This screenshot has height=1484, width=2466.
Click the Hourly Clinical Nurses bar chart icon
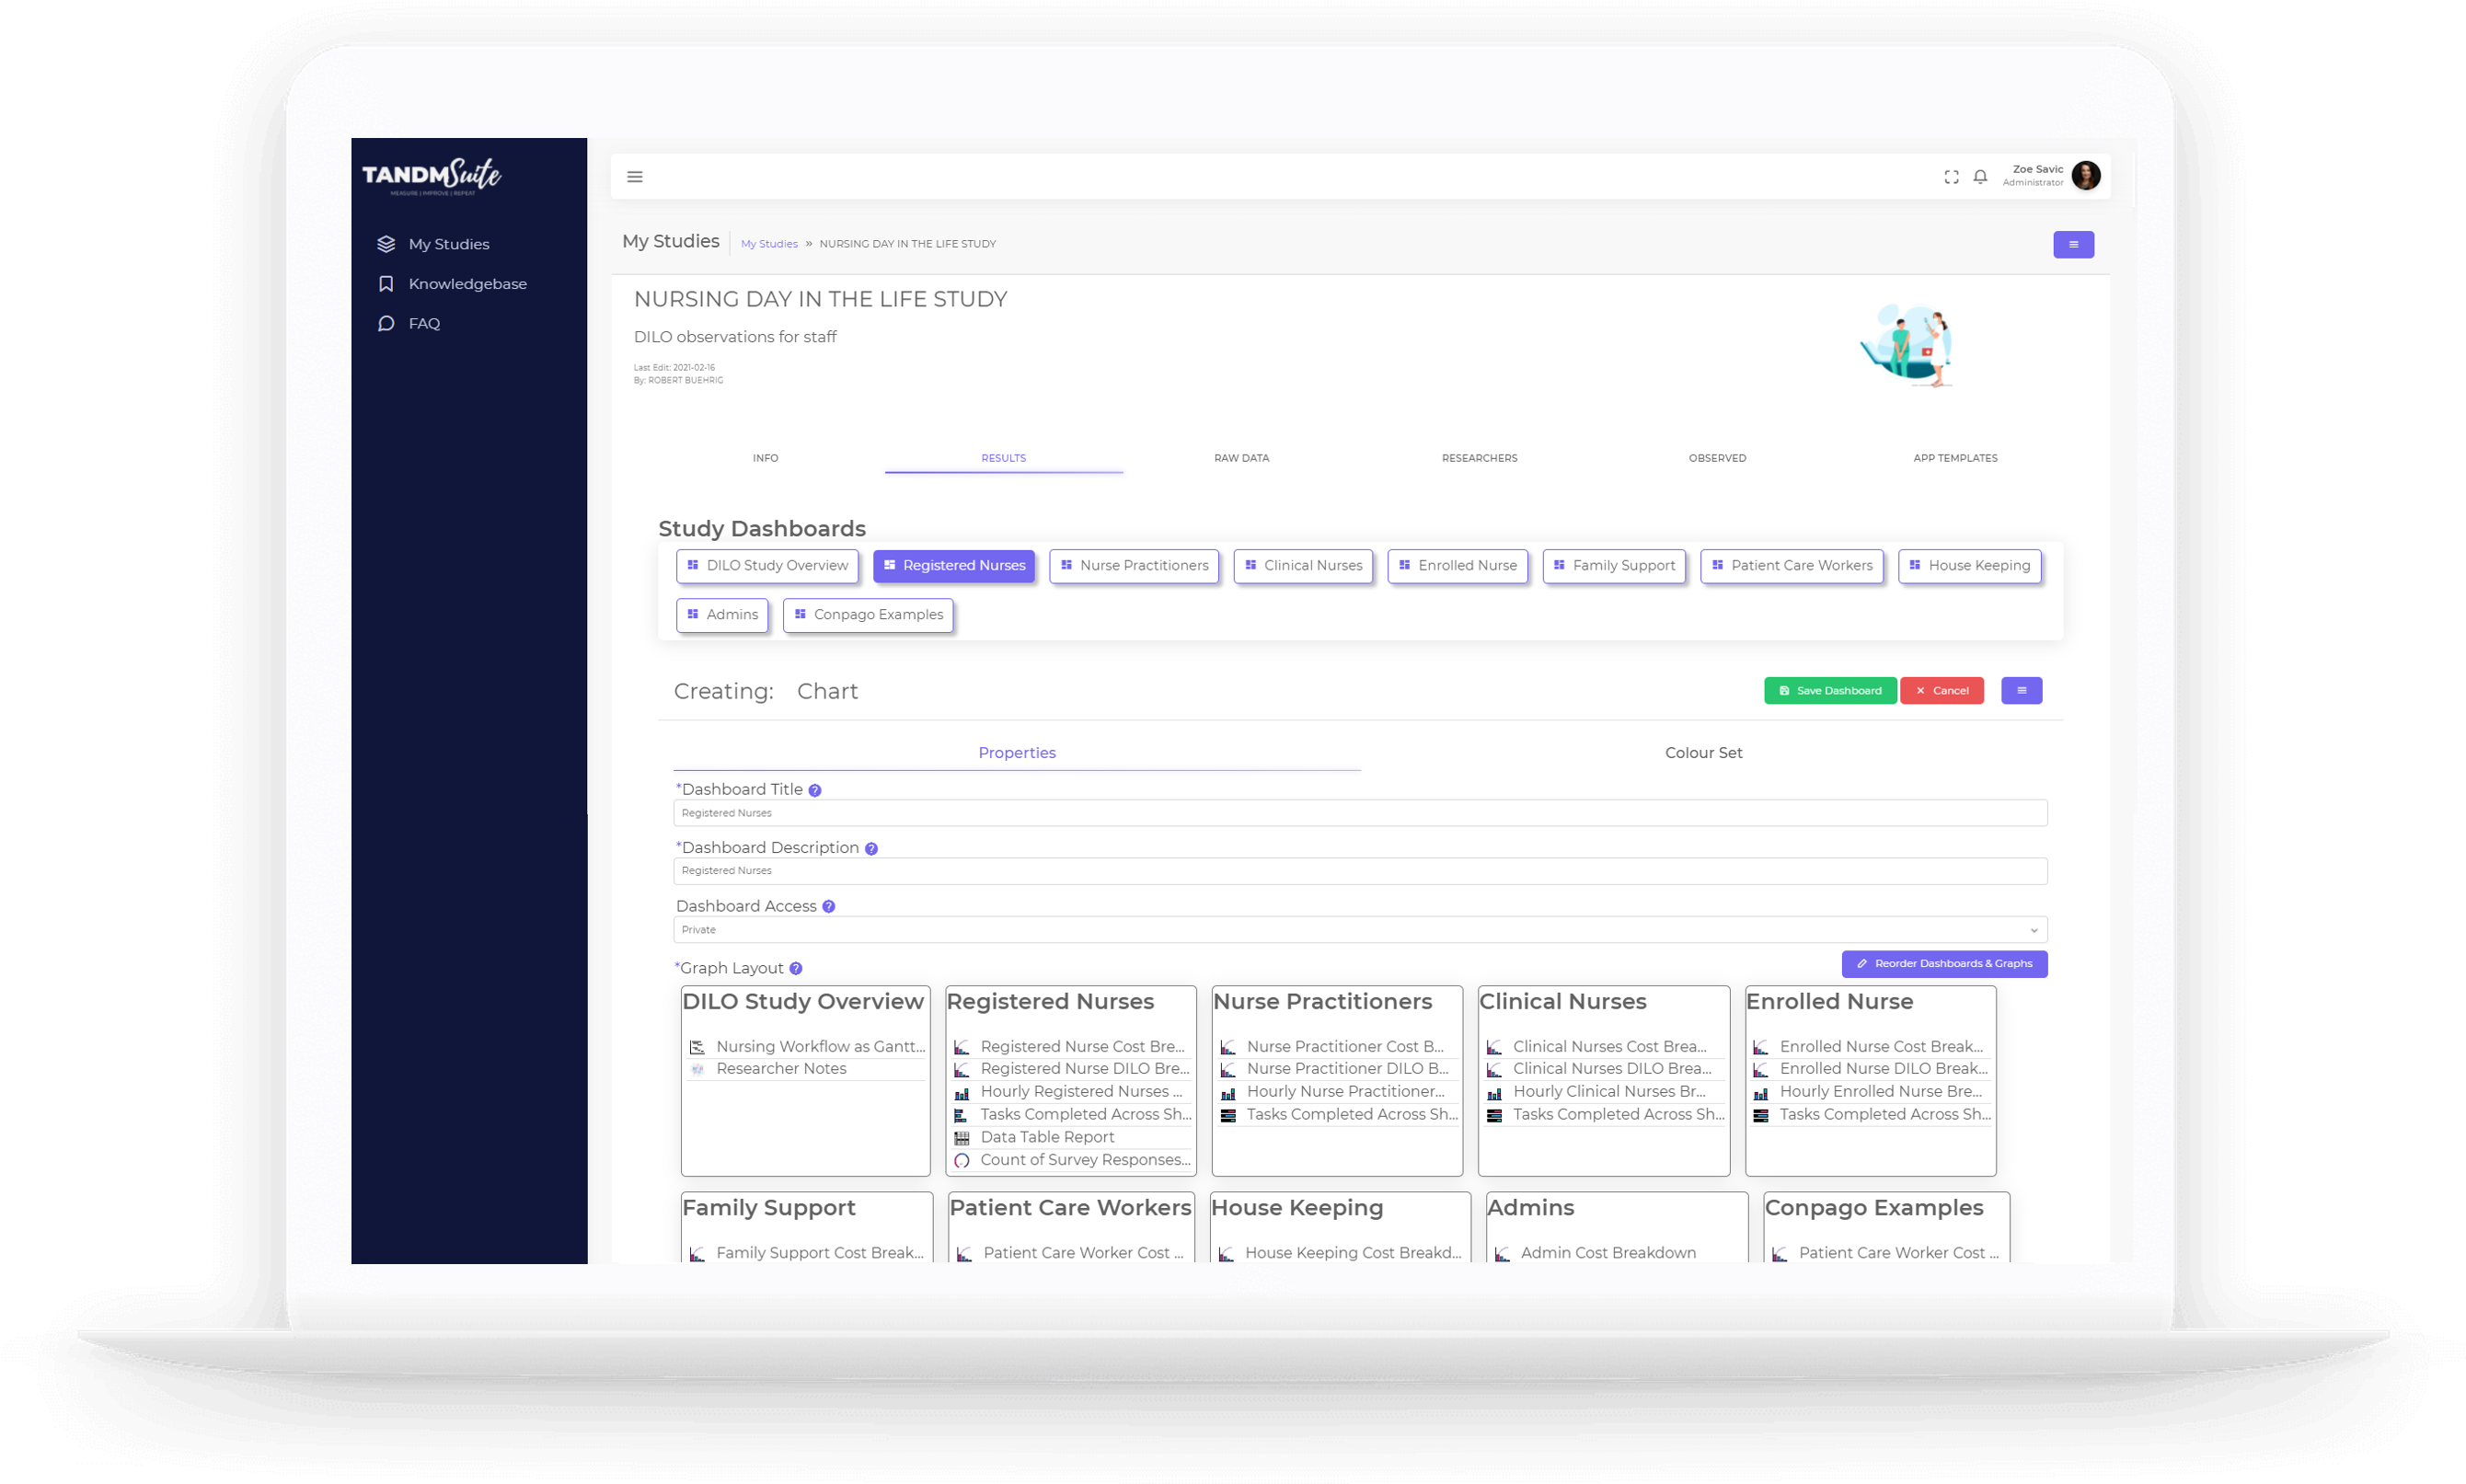click(1493, 1092)
